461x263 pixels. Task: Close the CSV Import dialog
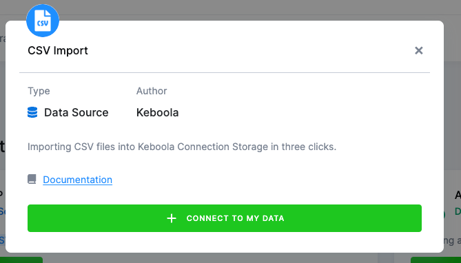click(419, 50)
